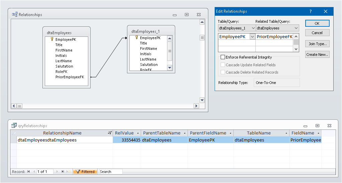Toggle Cascade Delete Related Records checkbox
The width and height of the screenshot is (342, 183).
pos(223,72)
